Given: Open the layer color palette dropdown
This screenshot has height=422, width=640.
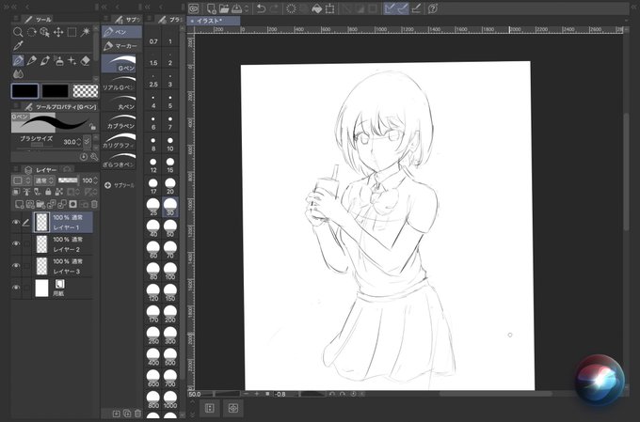Looking at the screenshot, I should [22, 180].
